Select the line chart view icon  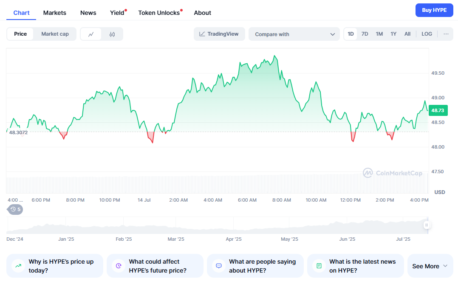tap(91, 34)
